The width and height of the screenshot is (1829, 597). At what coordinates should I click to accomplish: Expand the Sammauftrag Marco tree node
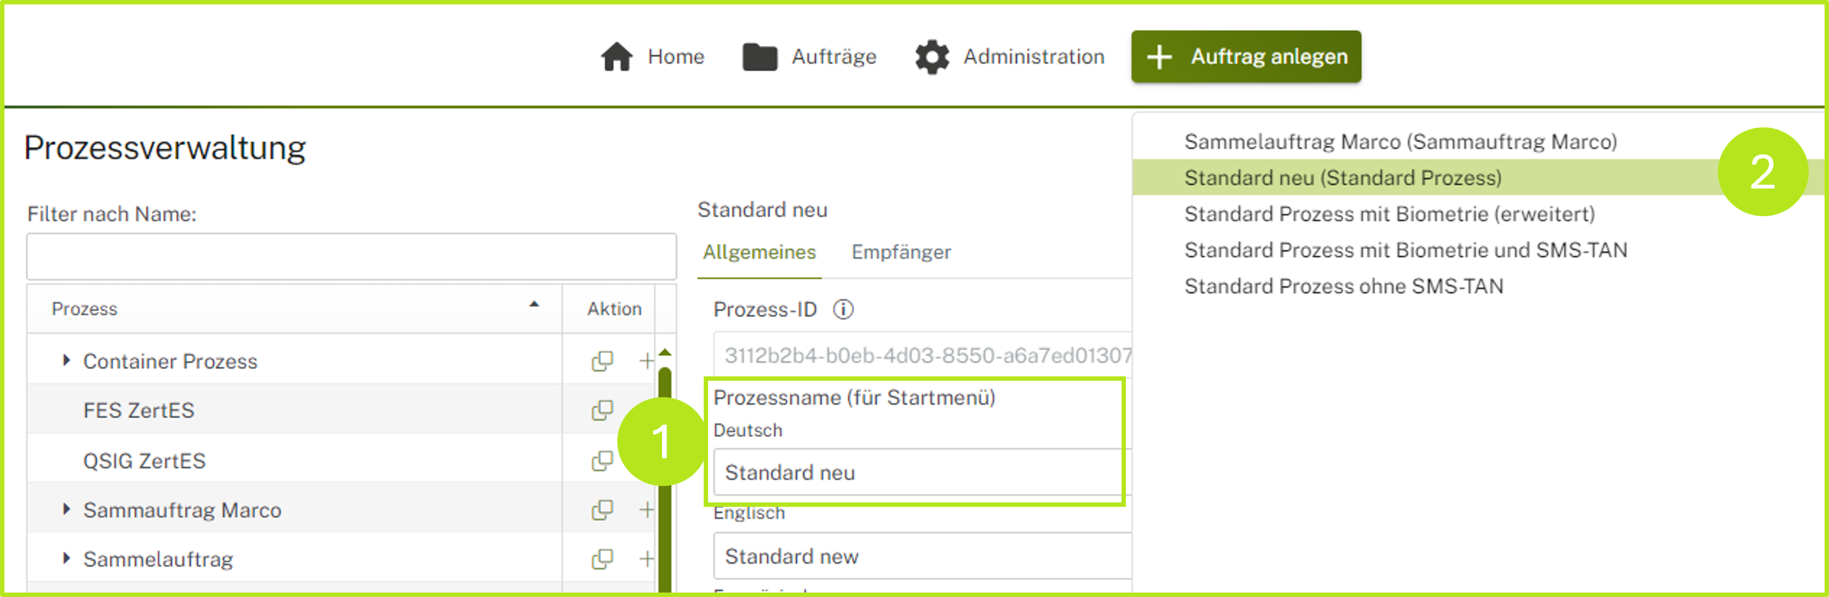coord(67,510)
